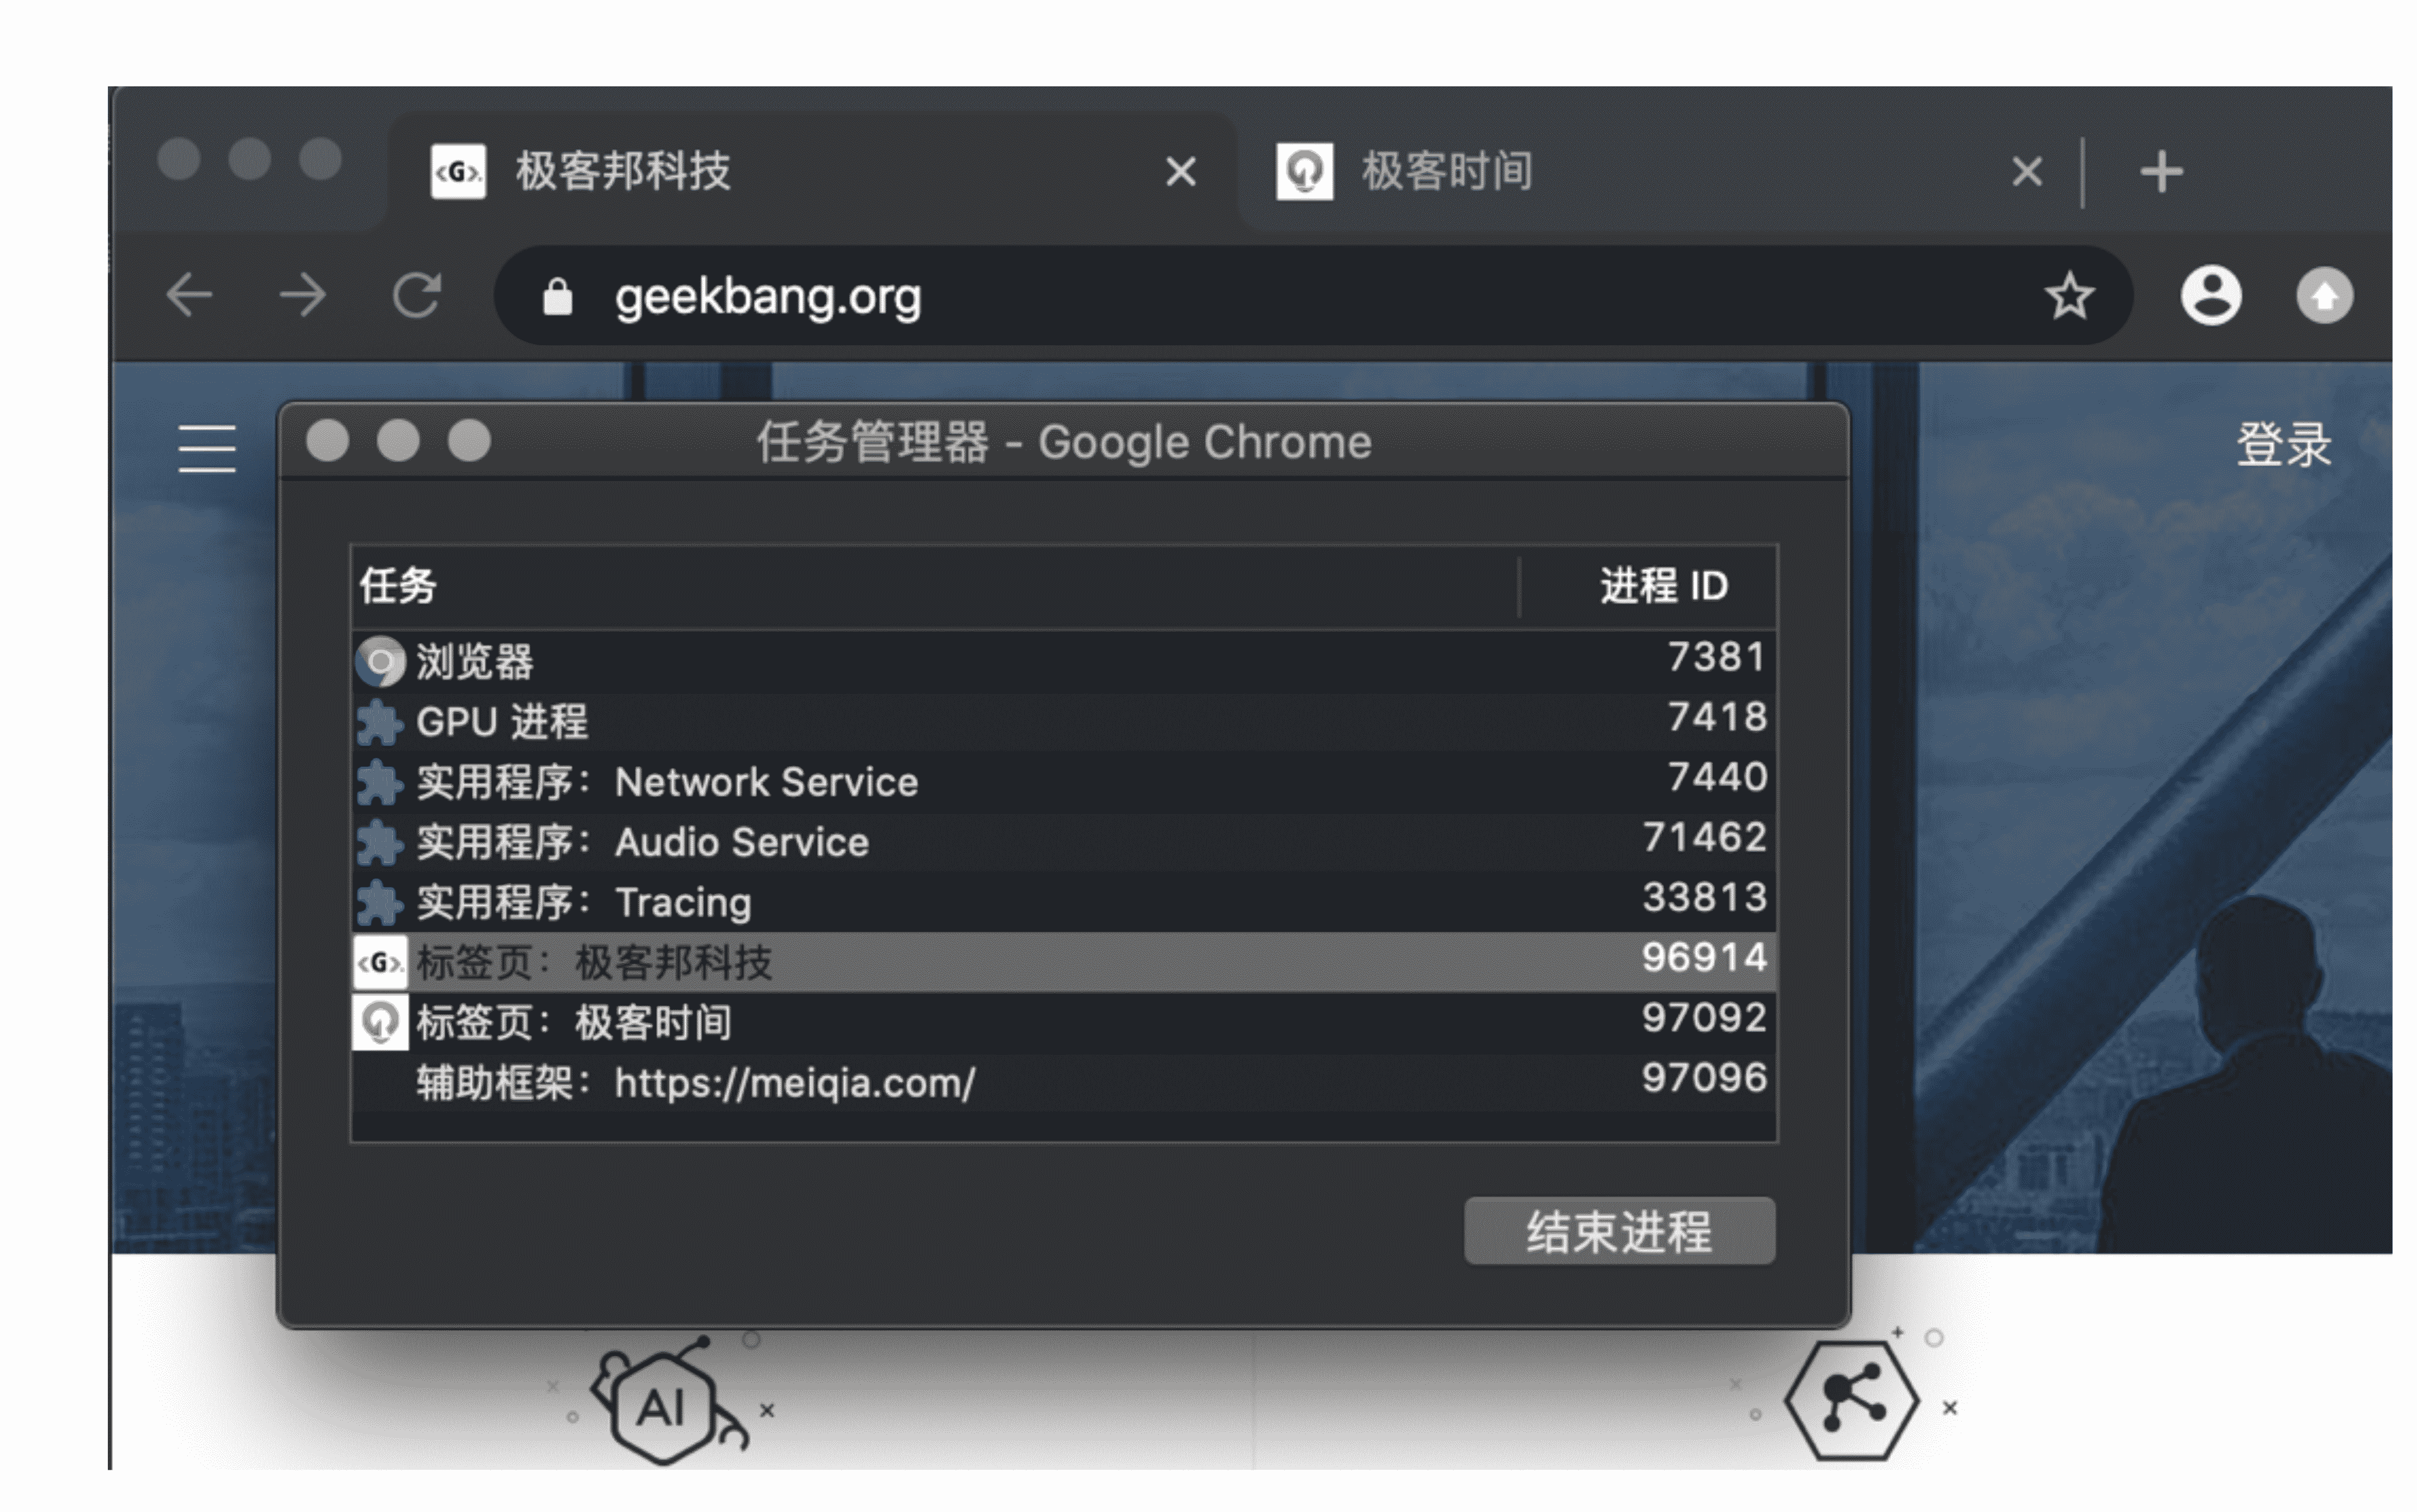Screen dimensions: 2417x1512
Task: Close the 极客时间 tab
Action: tap(2026, 172)
